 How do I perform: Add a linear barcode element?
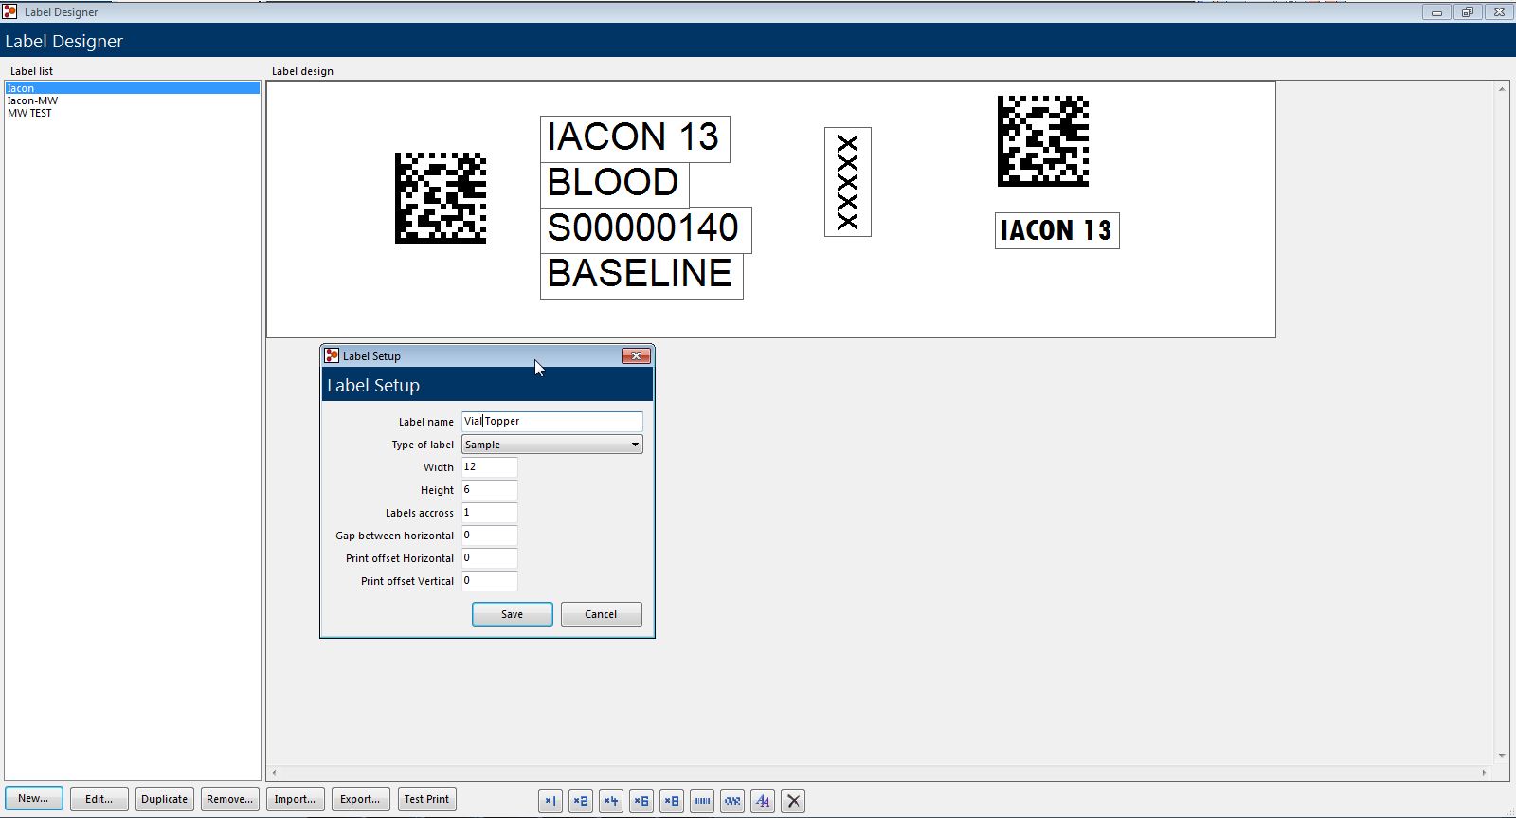702,801
